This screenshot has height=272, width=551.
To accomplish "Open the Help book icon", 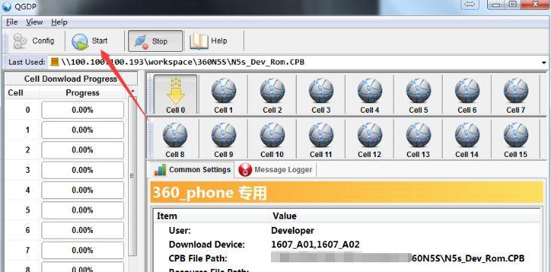I will click(199, 41).
